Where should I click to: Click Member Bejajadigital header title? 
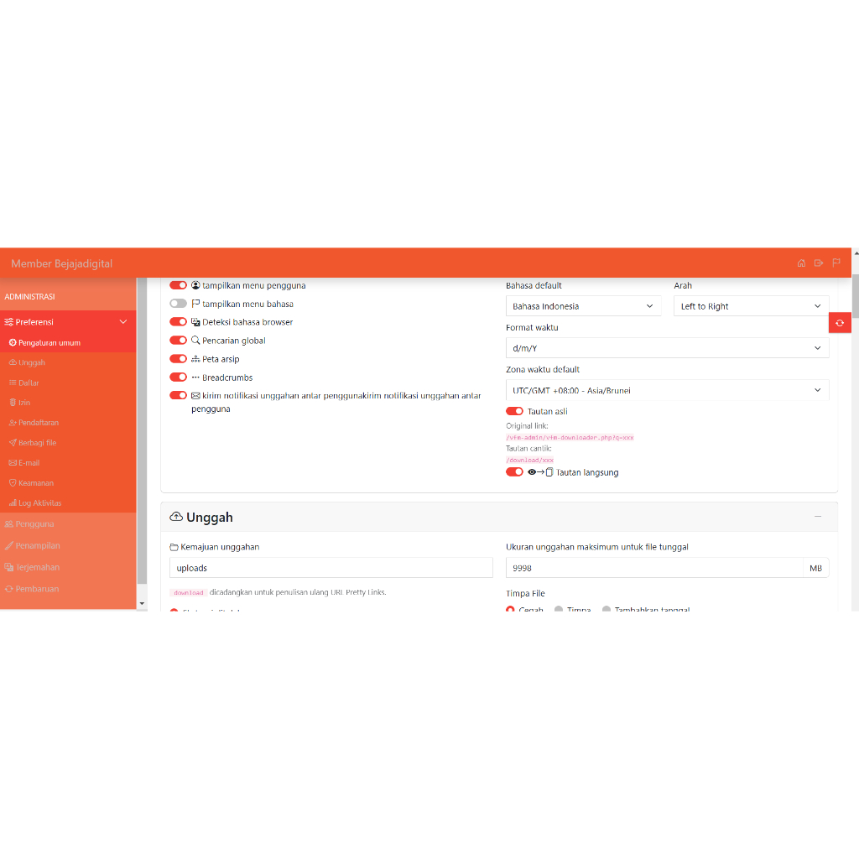tap(61, 263)
